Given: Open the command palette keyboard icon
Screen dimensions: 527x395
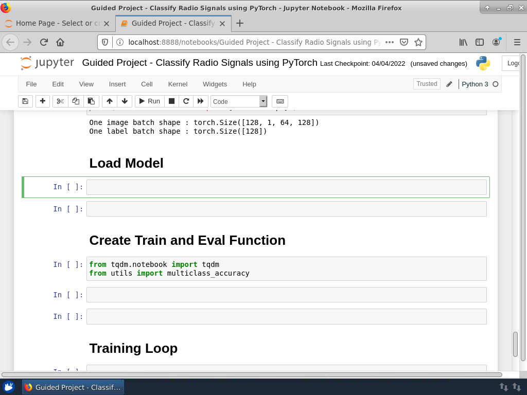Looking at the screenshot, I should [280, 101].
